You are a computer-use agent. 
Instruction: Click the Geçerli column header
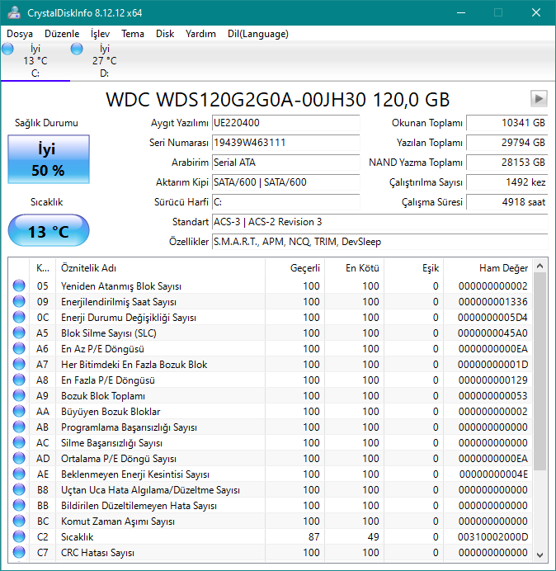click(x=295, y=268)
